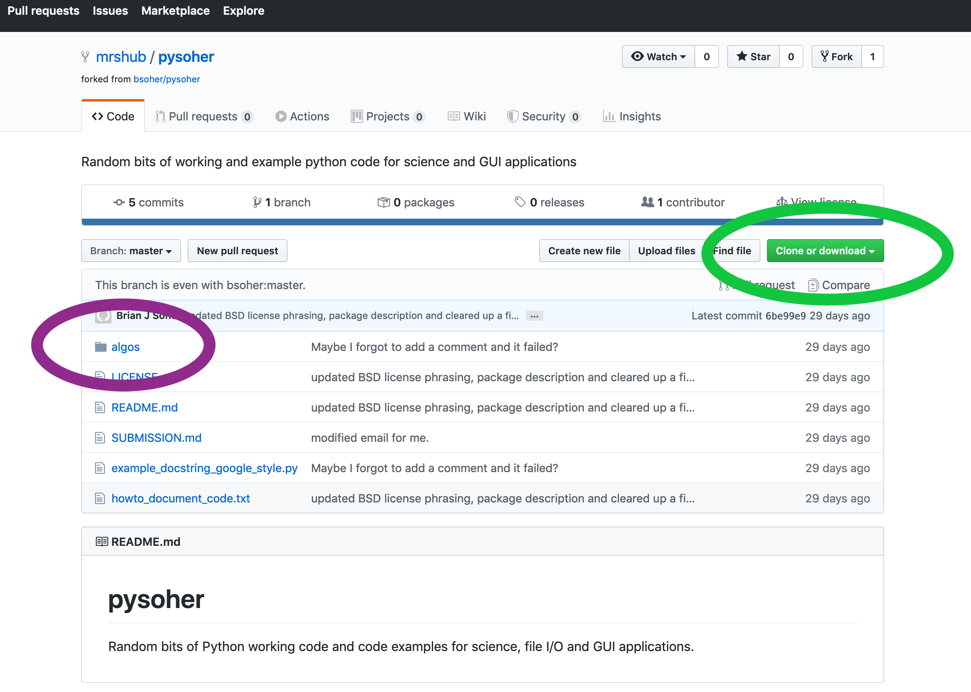Open the algos folder icon
The width and height of the screenshot is (971, 692).
[101, 347]
